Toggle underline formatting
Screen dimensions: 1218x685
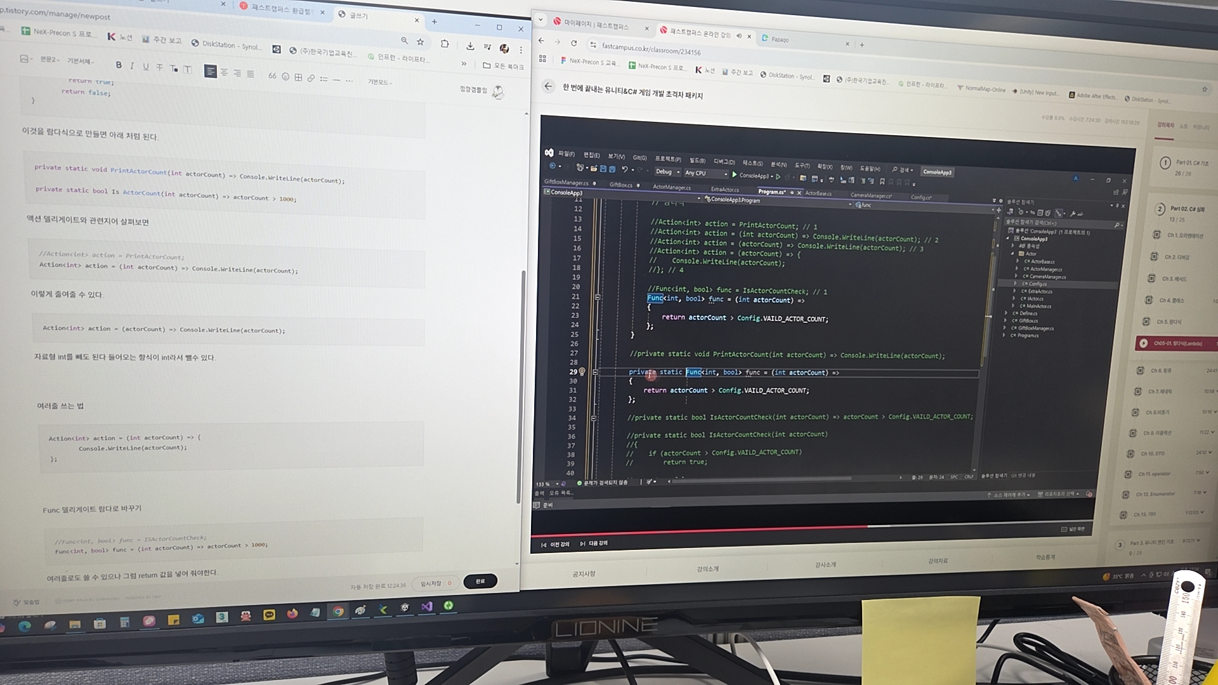click(146, 67)
